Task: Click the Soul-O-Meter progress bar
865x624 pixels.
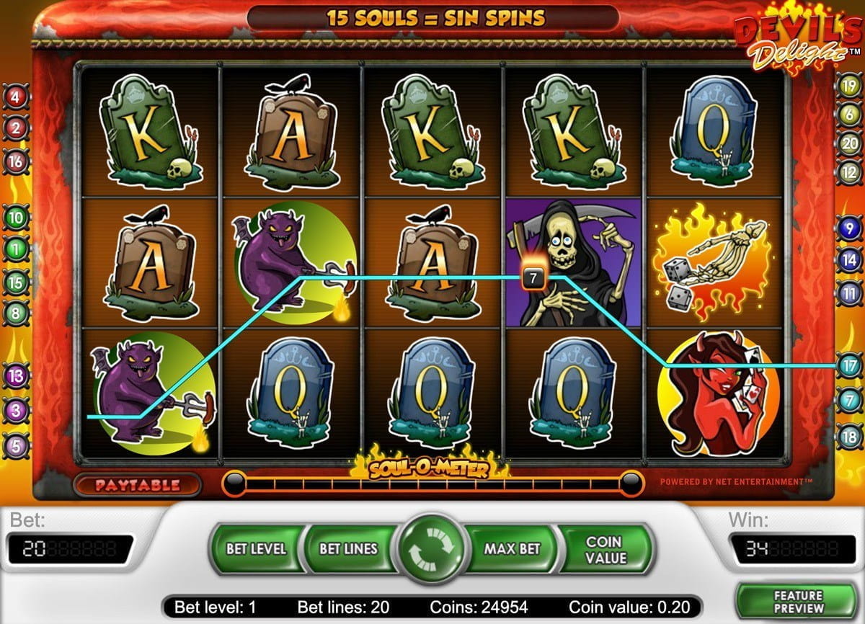Action: [432, 483]
